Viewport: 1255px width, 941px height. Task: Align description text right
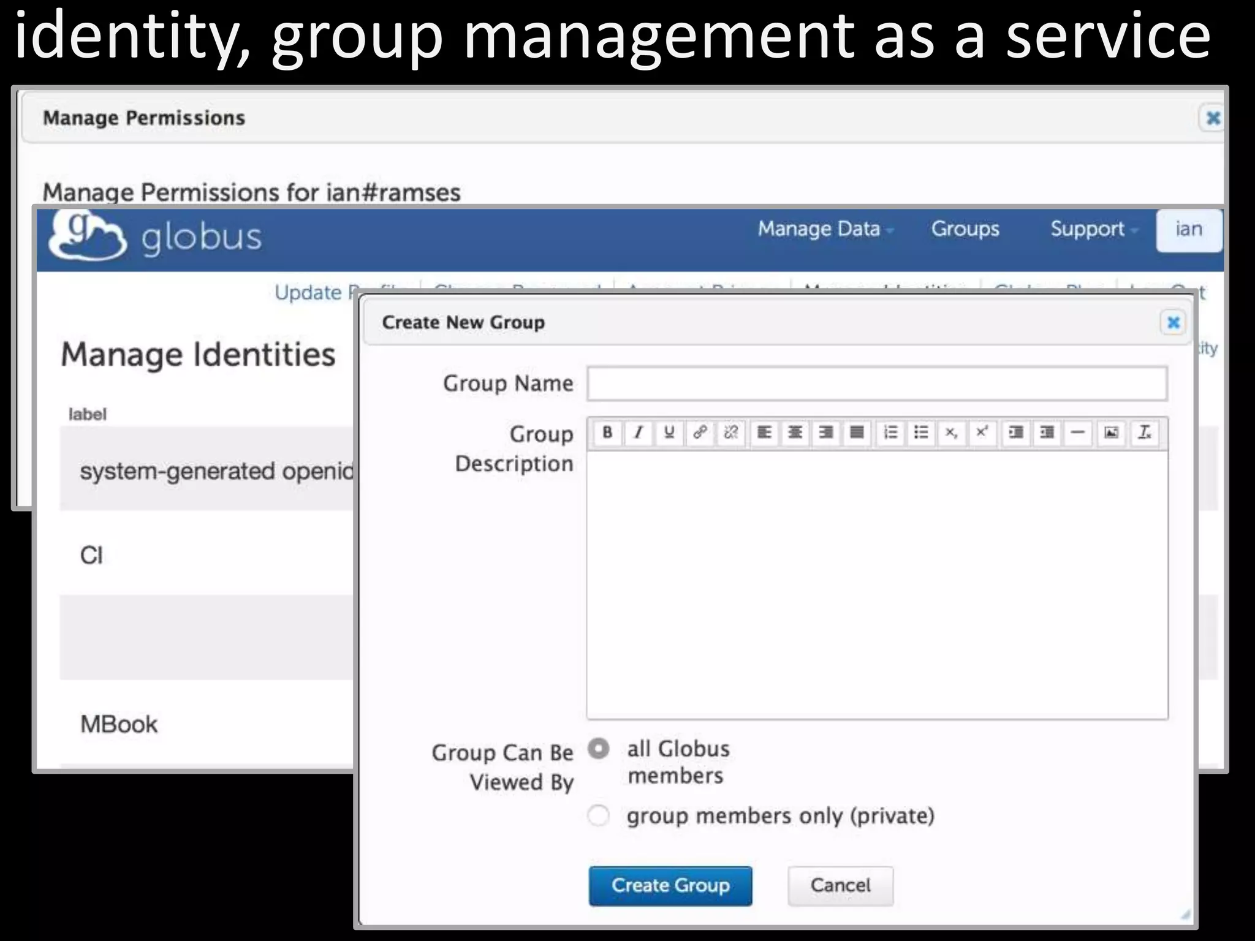tap(826, 433)
